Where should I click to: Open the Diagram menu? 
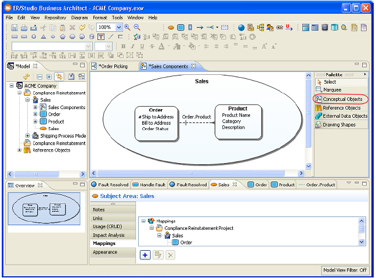(x=79, y=18)
